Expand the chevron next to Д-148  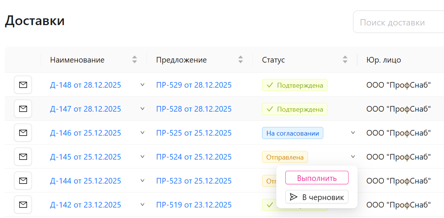[x=142, y=85]
